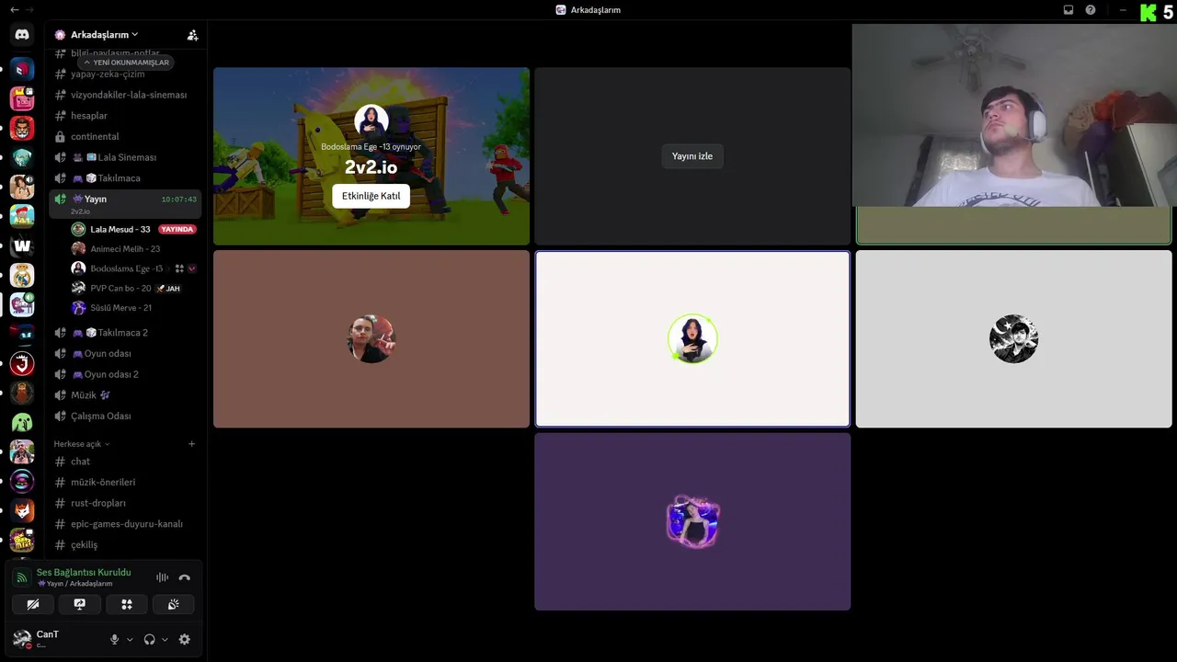Open the bearded man avatar server
The image size is (1177, 662).
pos(22,128)
